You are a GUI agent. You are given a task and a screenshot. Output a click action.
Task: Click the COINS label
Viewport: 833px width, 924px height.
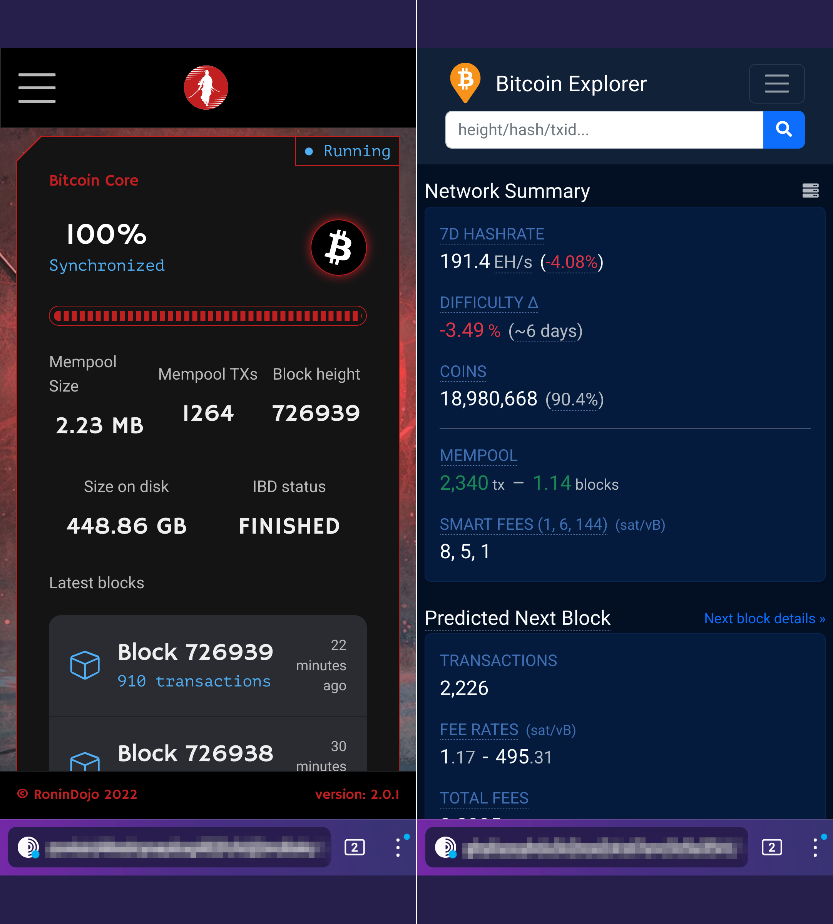point(463,371)
